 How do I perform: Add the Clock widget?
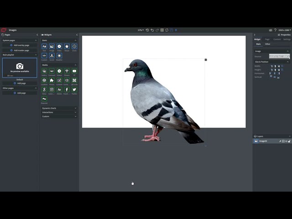74,47
